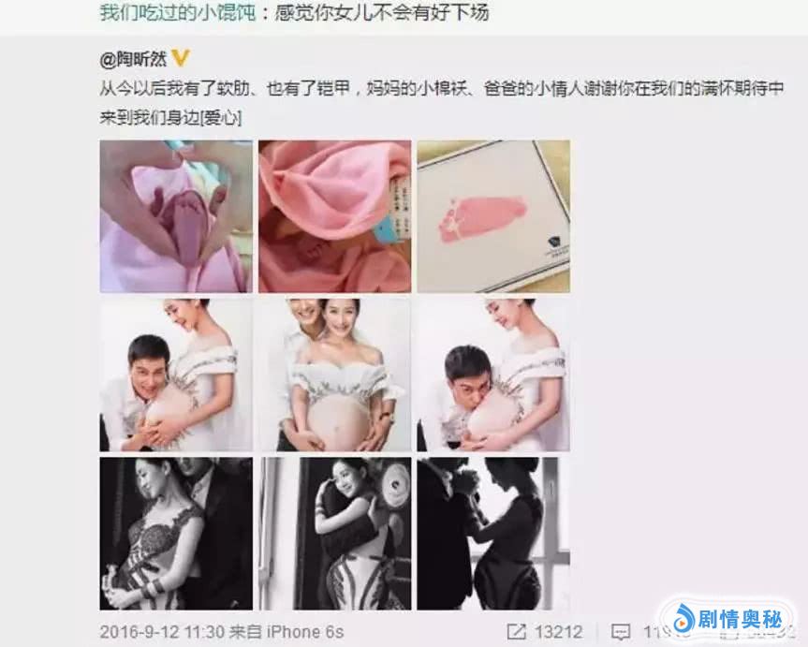Image resolution: width=808 pixels, height=647 pixels.
Task: Open bottom-right black and white silhouette photo
Action: click(493, 534)
